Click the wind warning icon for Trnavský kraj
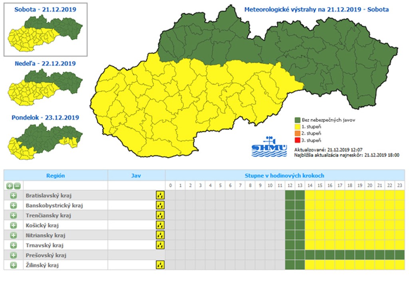The height and width of the screenshot is (286, 409). 160,245
